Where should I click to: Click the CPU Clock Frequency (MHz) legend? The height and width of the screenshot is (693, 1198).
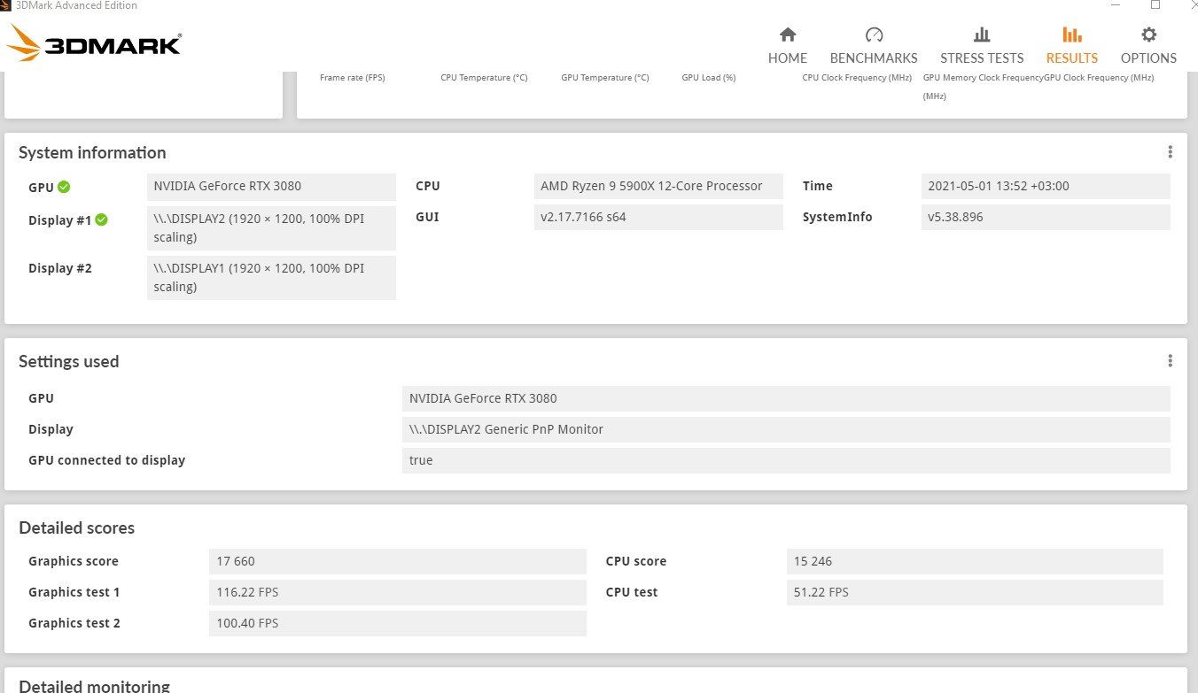(857, 78)
